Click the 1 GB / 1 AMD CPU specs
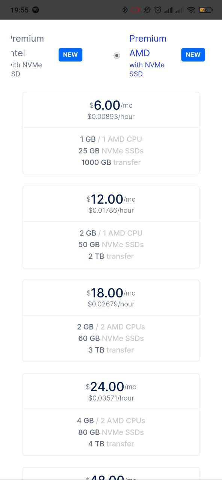This screenshot has height=480, width=222. pos(111,139)
